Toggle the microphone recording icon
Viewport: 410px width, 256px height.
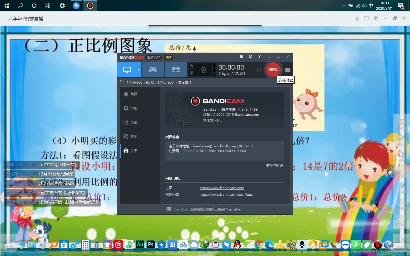(x=192, y=73)
